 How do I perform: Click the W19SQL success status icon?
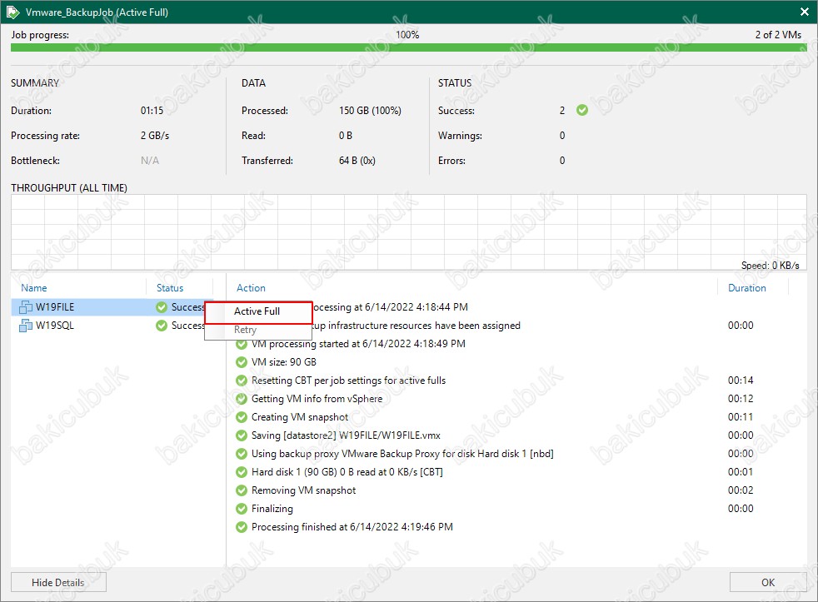click(x=162, y=326)
